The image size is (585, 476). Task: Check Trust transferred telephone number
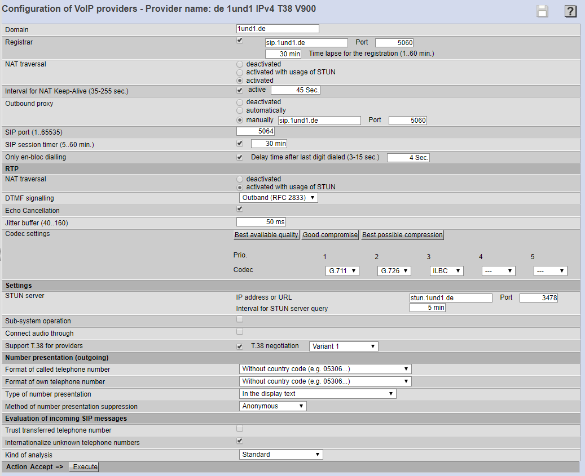(x=240, y=429)
